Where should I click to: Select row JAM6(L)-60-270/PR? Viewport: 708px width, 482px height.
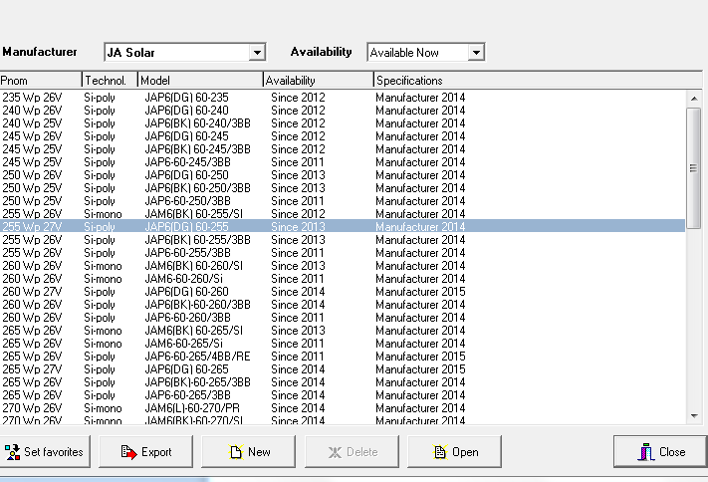[x=343, y=408]
